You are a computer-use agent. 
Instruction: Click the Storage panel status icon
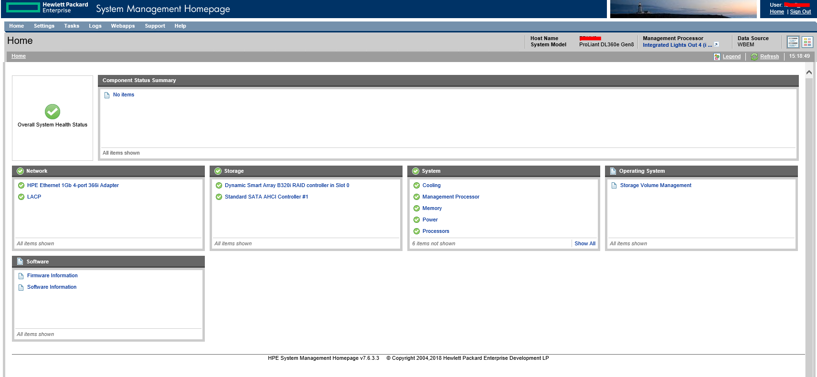point(218,171)
